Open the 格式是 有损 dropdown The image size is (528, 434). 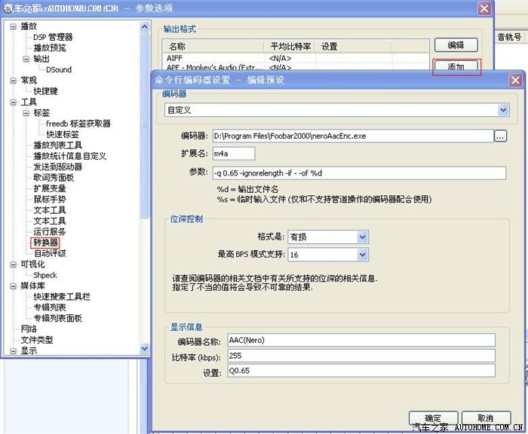tap(362, 237)
